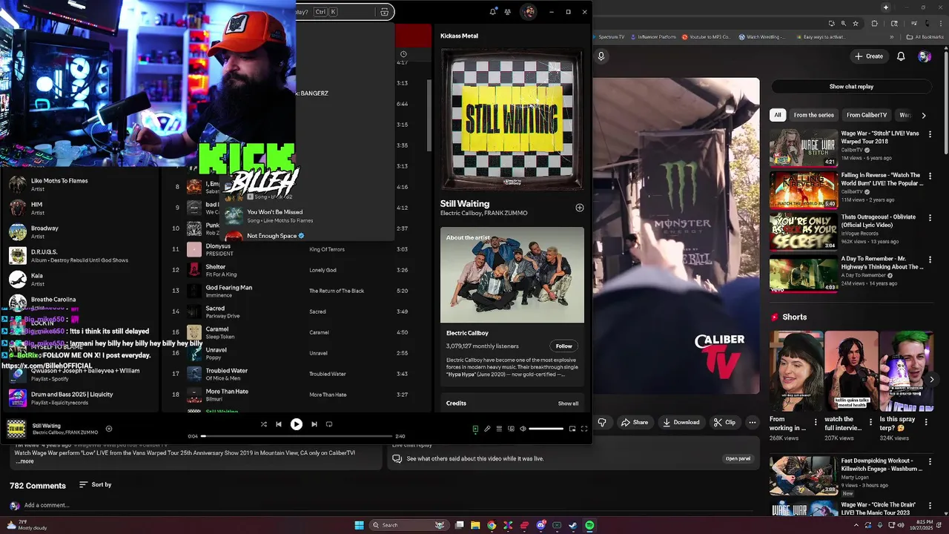Show all credits in Spotify
The width and height of the screenshot is (949, 534).
(x=568, y=403)
